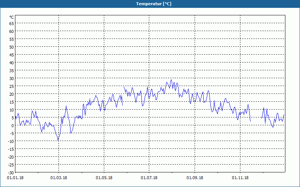Click the 60 y-axis value
The width and height of the screenshot is (300, 187).
coord(12,31)
